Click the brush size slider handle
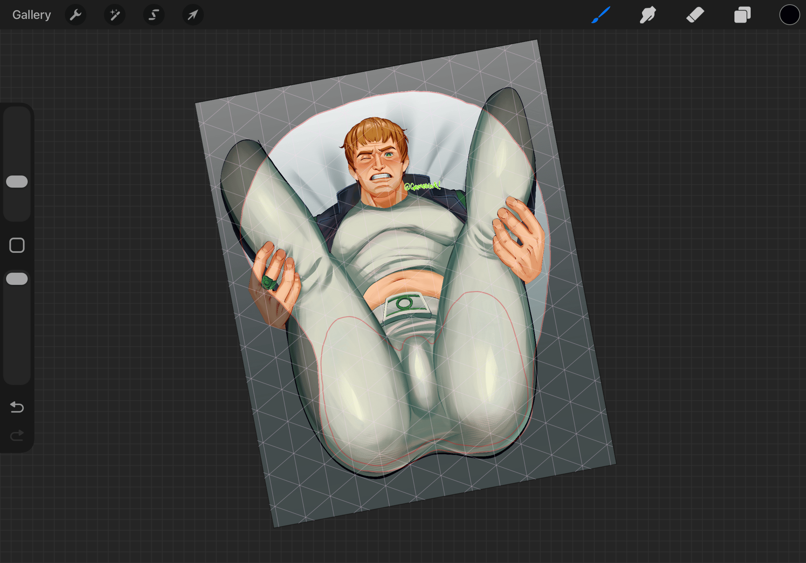 click(x=17, y=181)
